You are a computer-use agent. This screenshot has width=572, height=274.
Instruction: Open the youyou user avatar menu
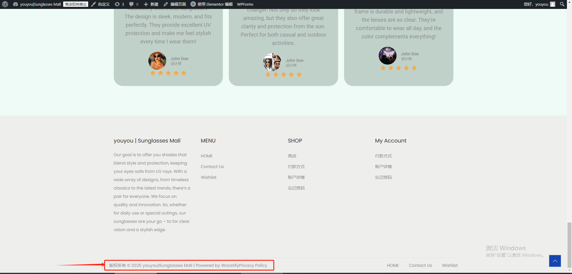553,4
